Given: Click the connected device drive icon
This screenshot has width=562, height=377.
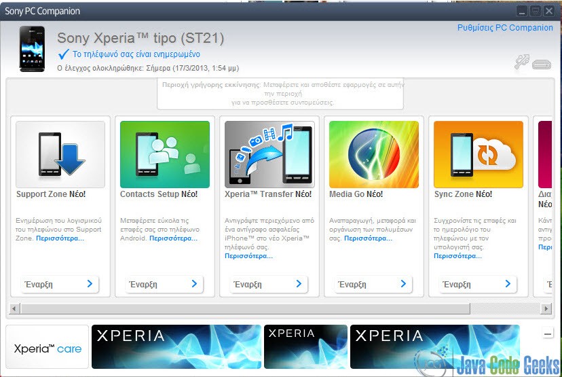Looking at the screenshot, I should click(542, 65).
